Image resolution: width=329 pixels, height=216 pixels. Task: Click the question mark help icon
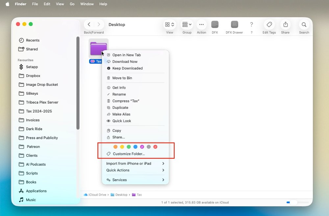(251, 25)
